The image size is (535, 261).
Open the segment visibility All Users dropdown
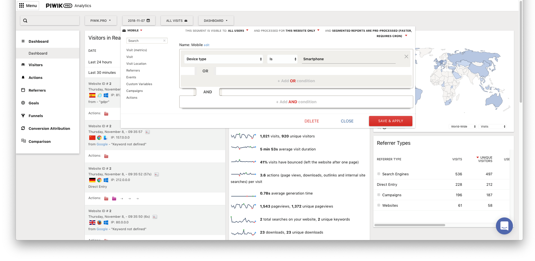[238, 31]
